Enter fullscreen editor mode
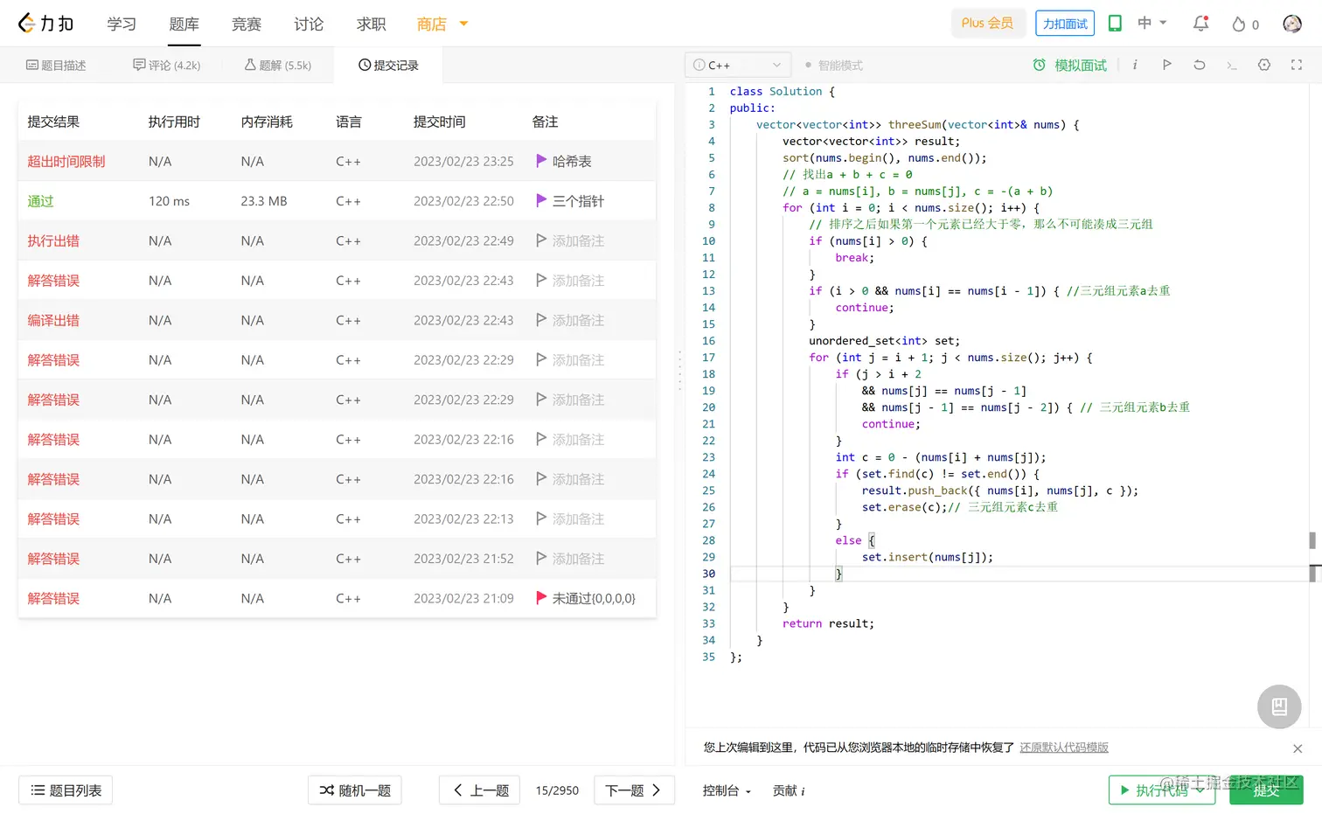1322x814 pixels. pos(1297,65)
